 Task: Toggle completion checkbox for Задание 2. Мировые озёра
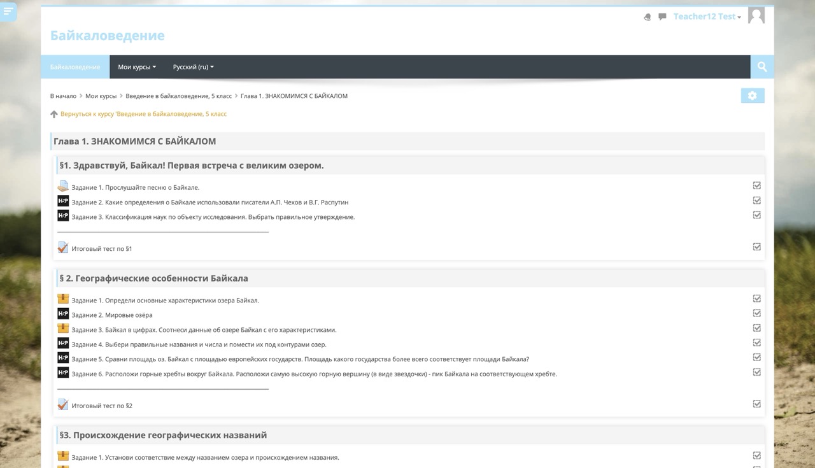click(x=756, y=313)
